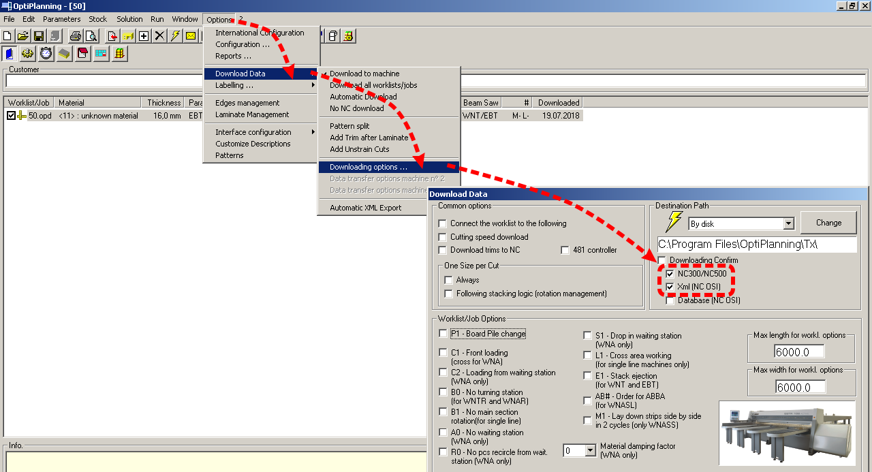Check E1 - Stack ejection option
The image size is (872, 472).
click(x=588, y=376)
